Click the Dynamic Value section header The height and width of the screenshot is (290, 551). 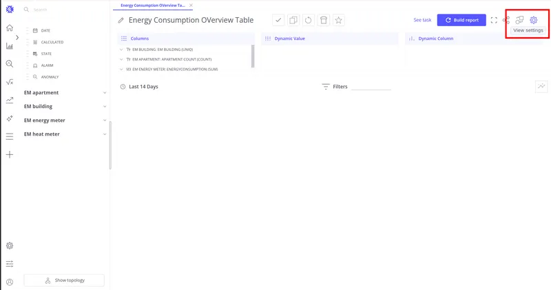tap(330, 39)
